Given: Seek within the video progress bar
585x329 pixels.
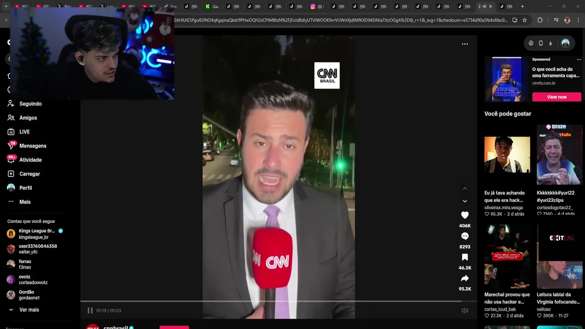Looking at the screenshot, I should [x=279, y=301].
